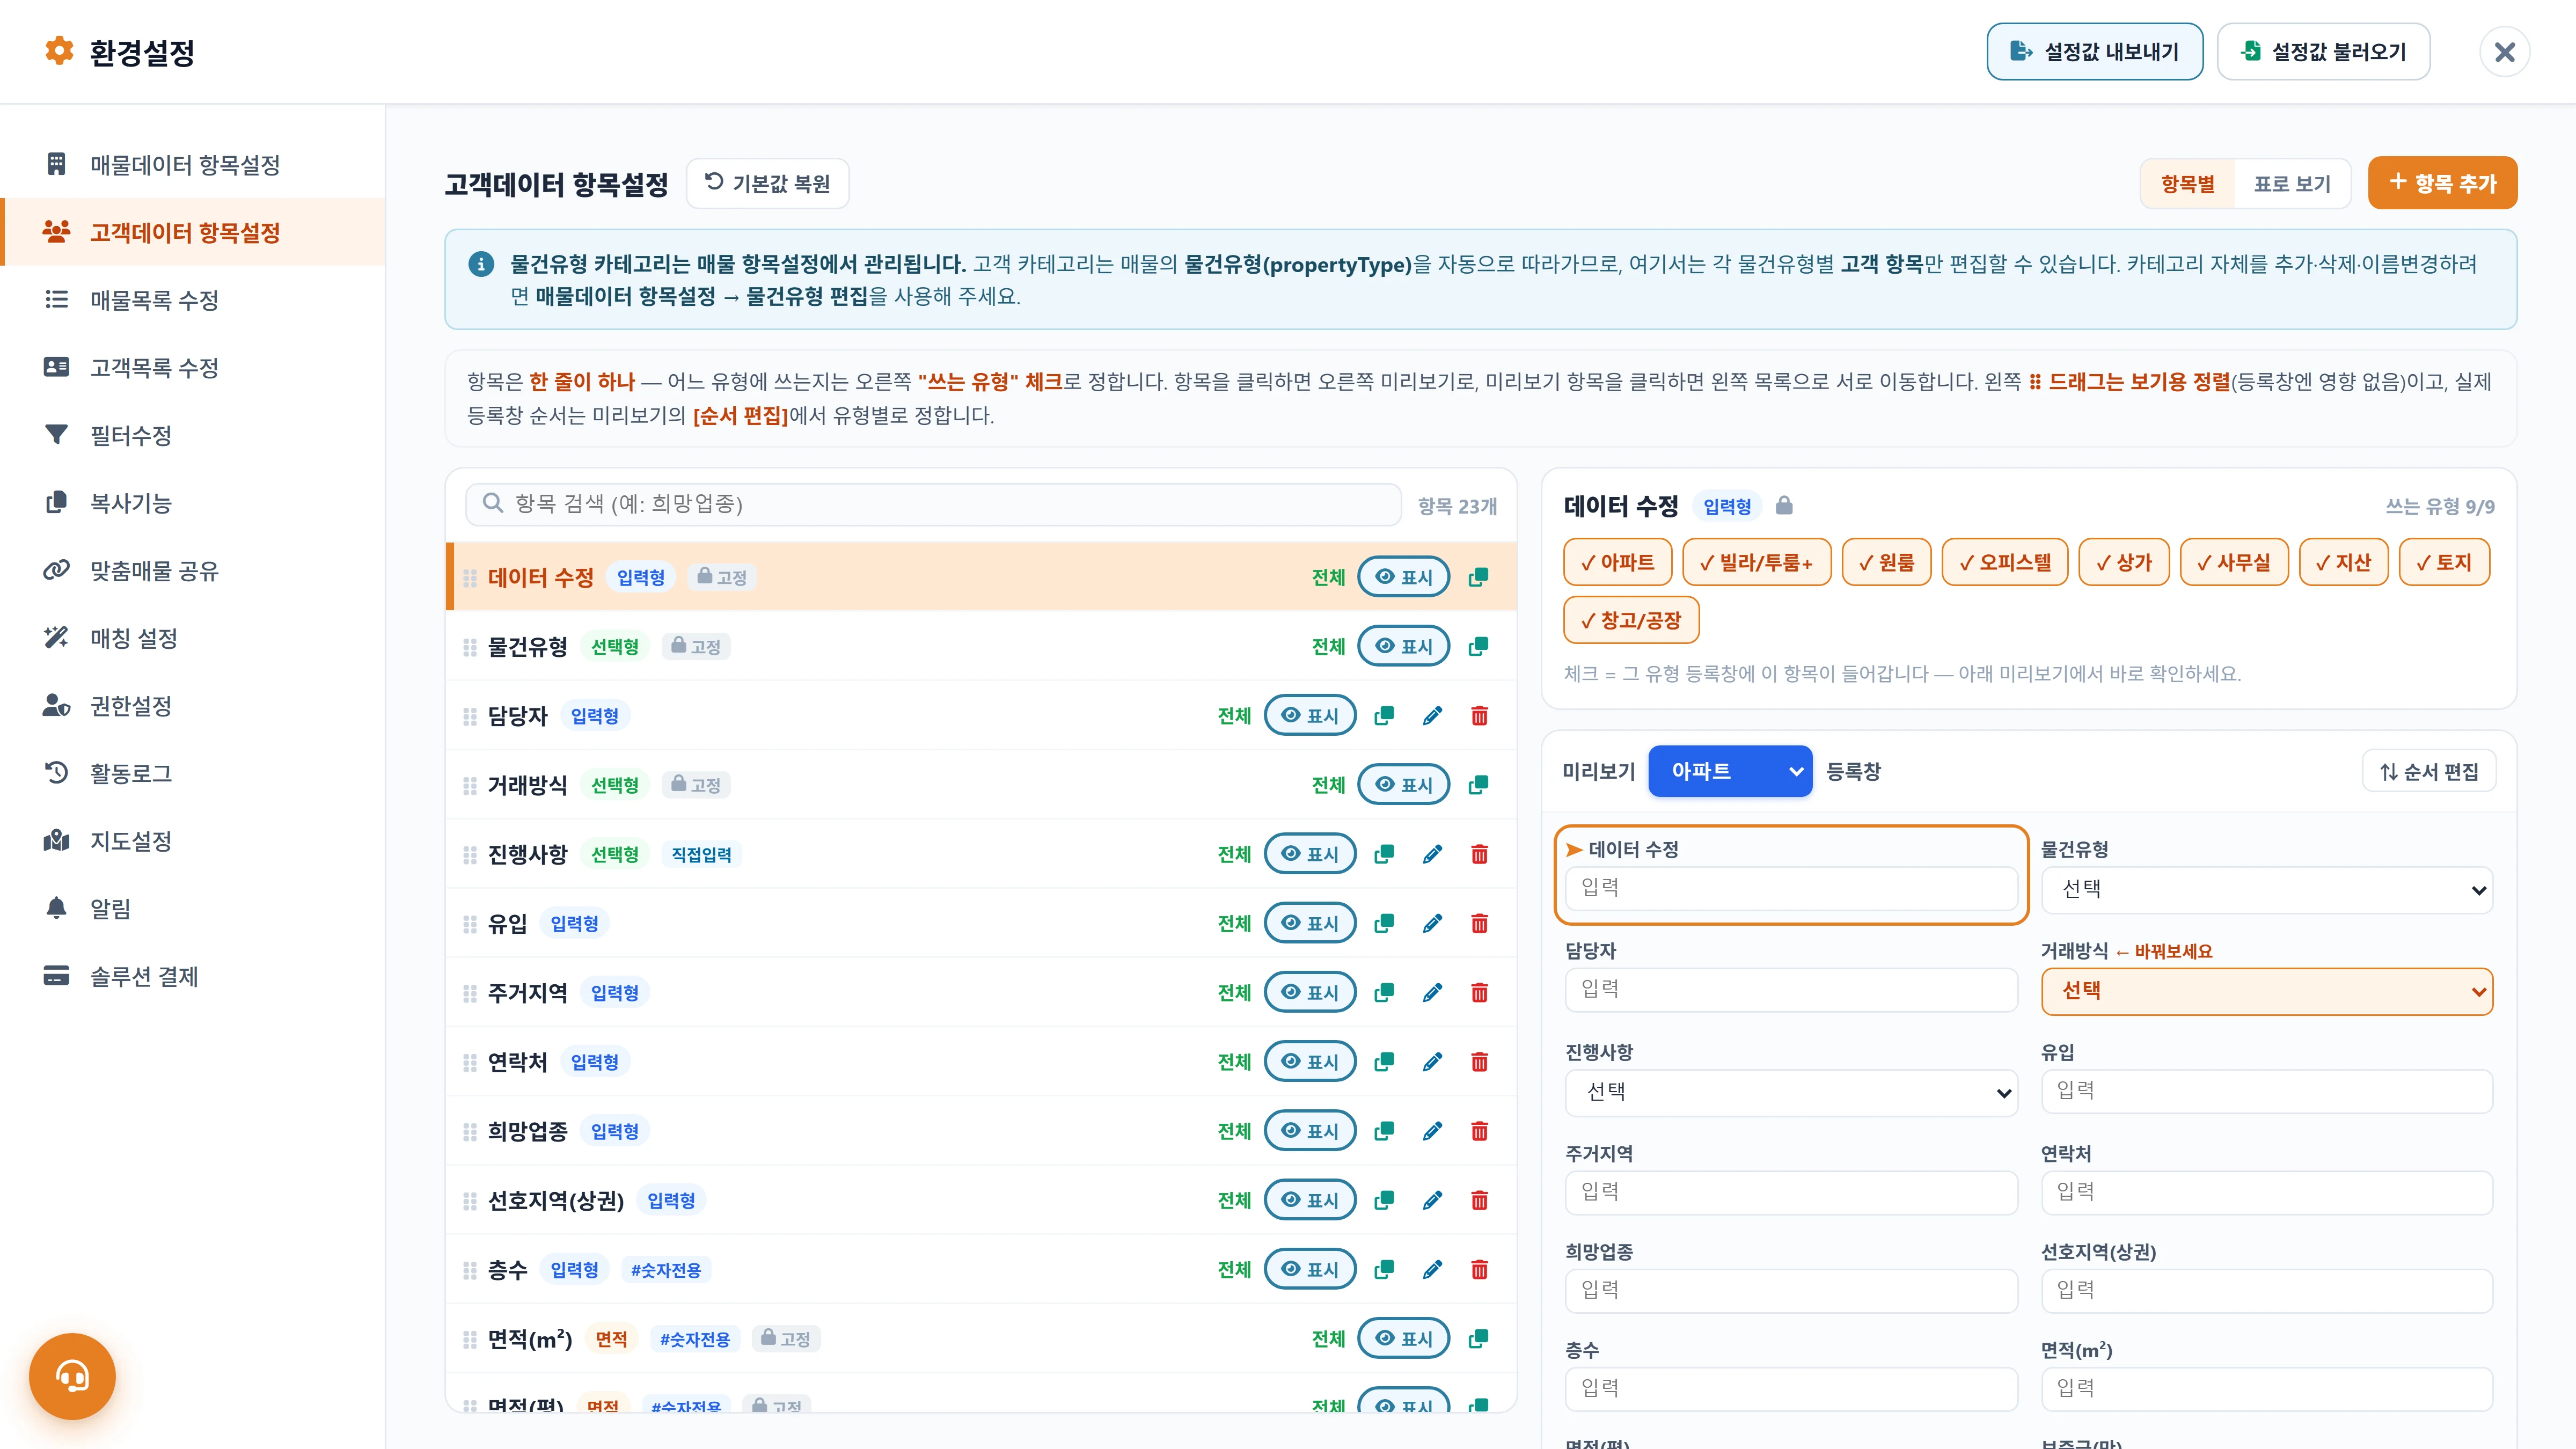Image resolution: width=2576 pixels, height=1449 pixels.
Task: Open the 진행사항 선택 dropdown in preview
Action: pos(1791,1093)
